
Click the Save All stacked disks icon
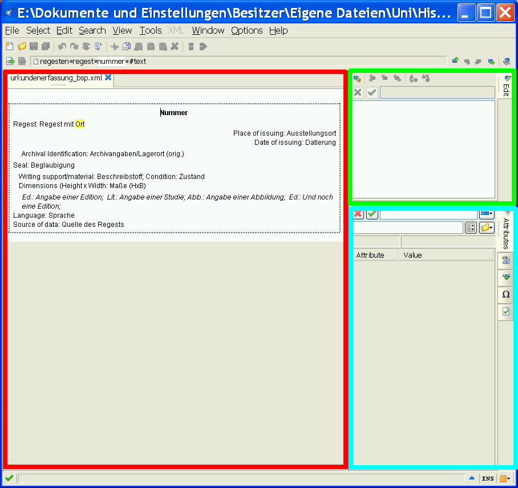[x=46, y=47]
